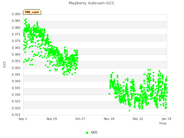Screen dimensions: 184x138
Task: Click the 0.390 y-axis value
Action: pos(16,14)
